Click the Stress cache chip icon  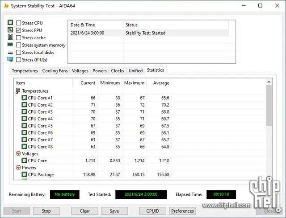tap(10, 37)
